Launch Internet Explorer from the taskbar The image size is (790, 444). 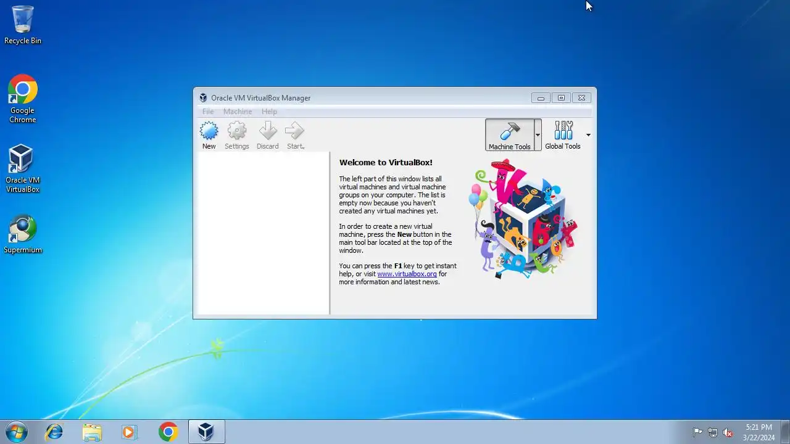(54, 432)
